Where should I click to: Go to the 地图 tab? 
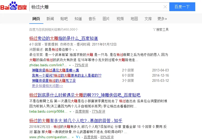pyautogui.click(x=134, y=19)
